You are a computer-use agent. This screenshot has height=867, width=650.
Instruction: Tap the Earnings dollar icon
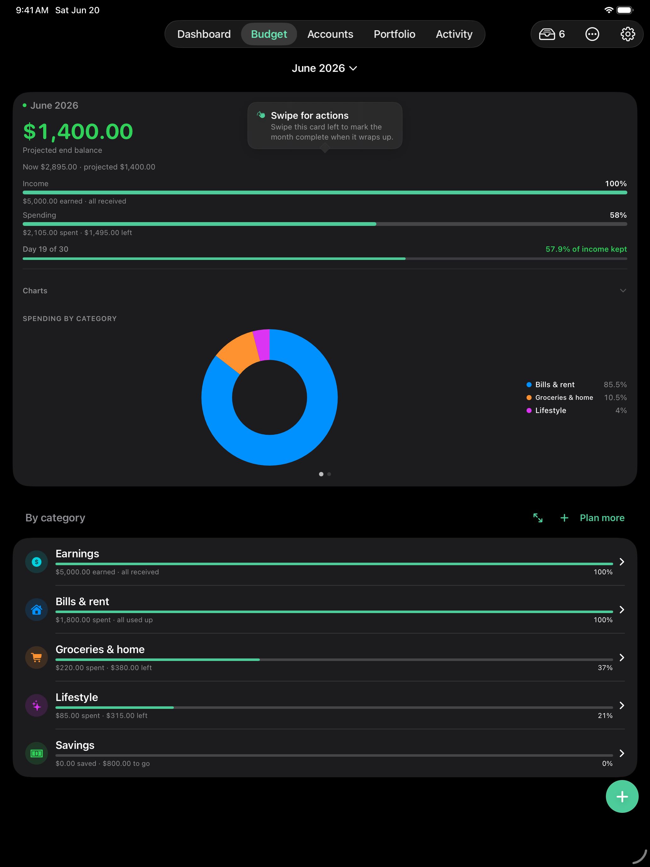pos(37,562)
